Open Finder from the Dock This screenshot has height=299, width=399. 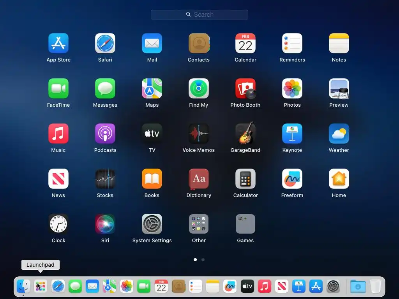23,286
